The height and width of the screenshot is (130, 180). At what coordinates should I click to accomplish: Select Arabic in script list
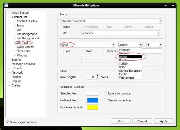[130, 57]
